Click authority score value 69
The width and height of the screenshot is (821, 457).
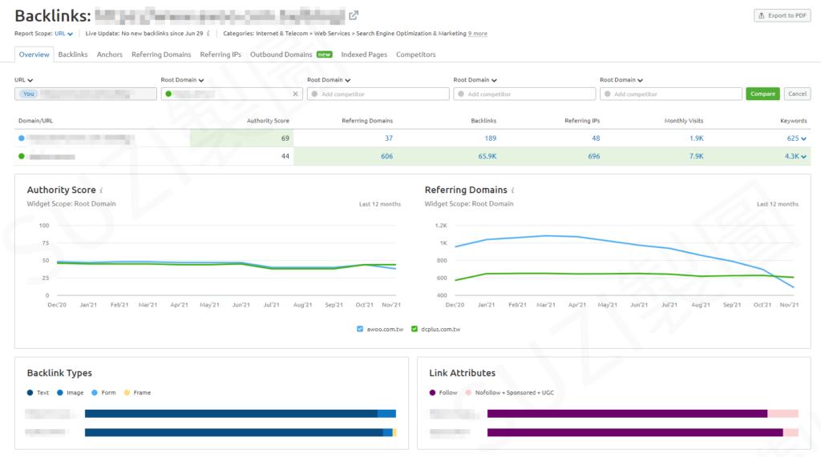(285, 138)
